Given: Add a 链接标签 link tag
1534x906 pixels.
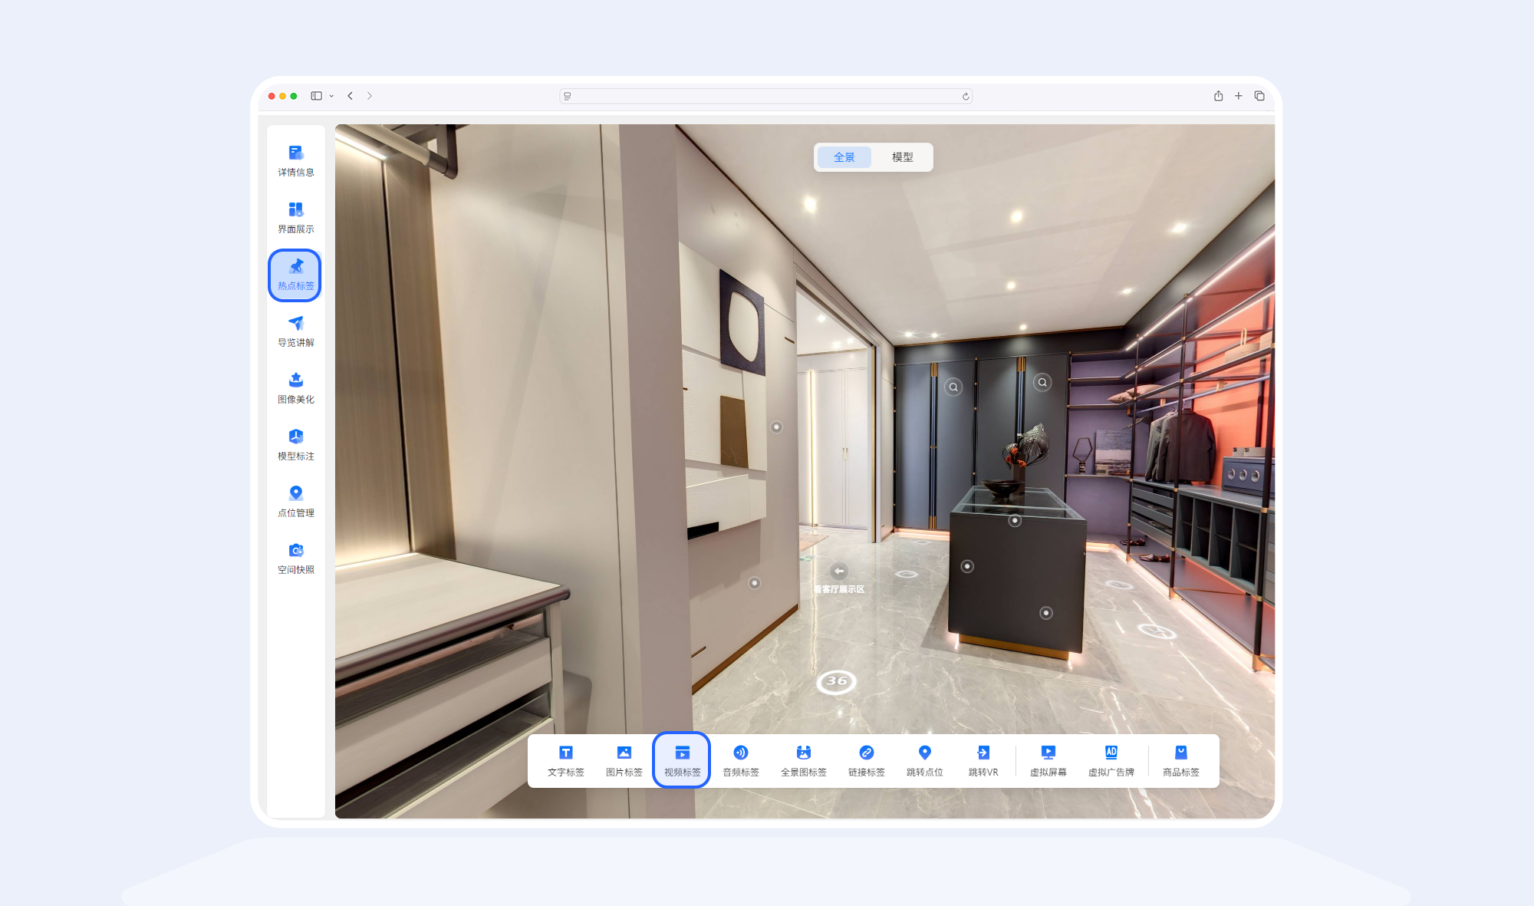Looking at the screenshot, I should 867,760.
